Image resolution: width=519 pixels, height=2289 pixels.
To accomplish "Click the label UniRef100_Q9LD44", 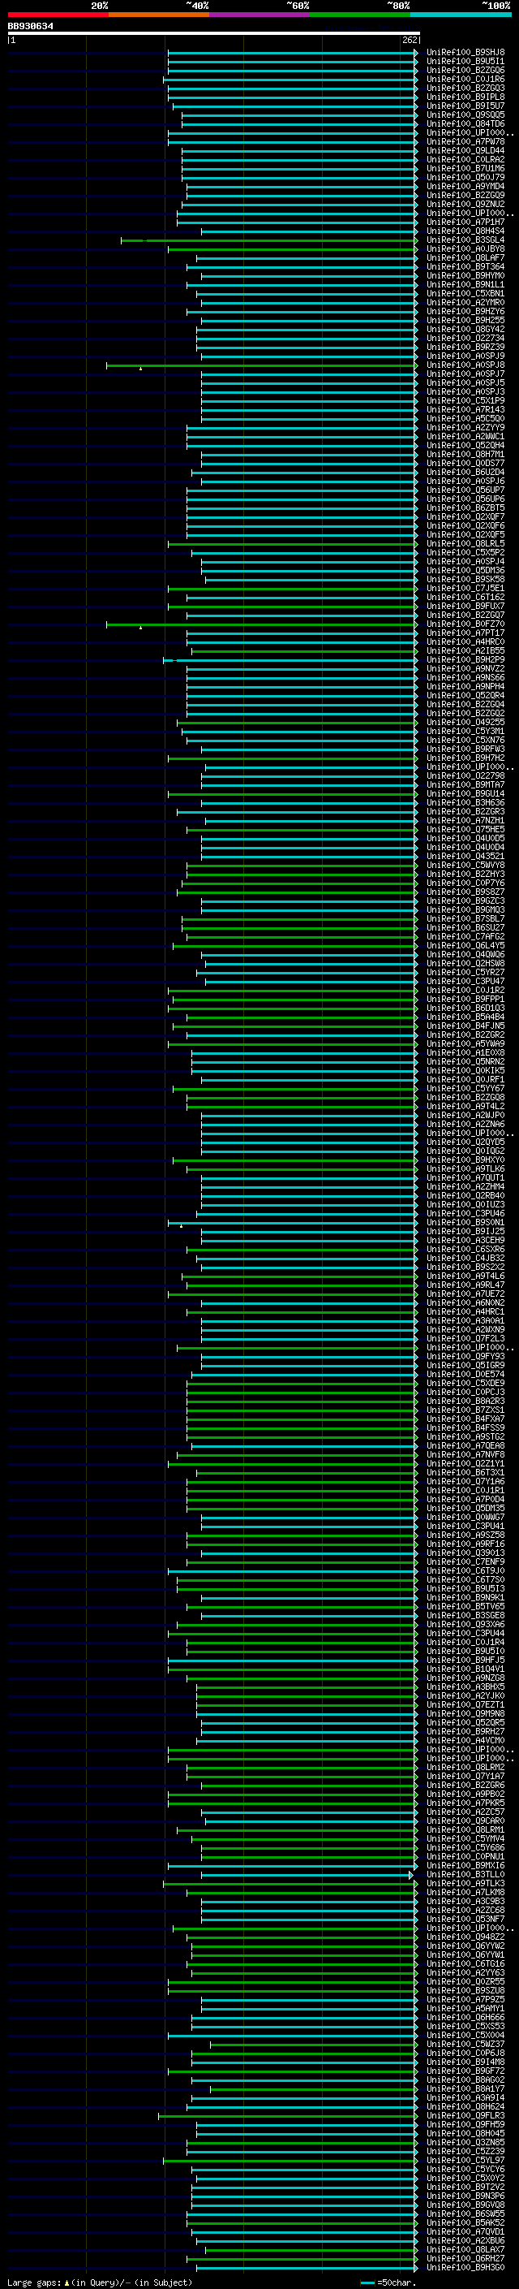I will click(x=465, y=150).
